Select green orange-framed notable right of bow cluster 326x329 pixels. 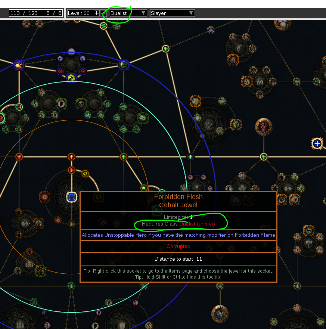(236, 125)
